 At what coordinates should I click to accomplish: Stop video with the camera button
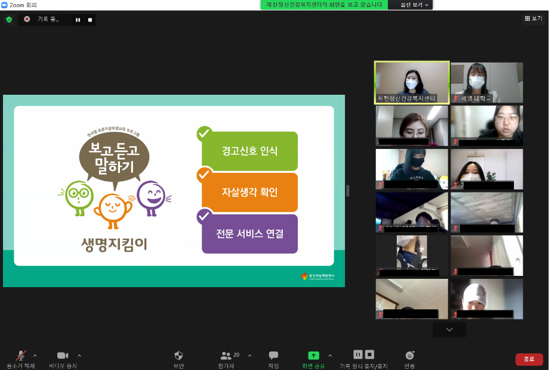tap(62, 356)
